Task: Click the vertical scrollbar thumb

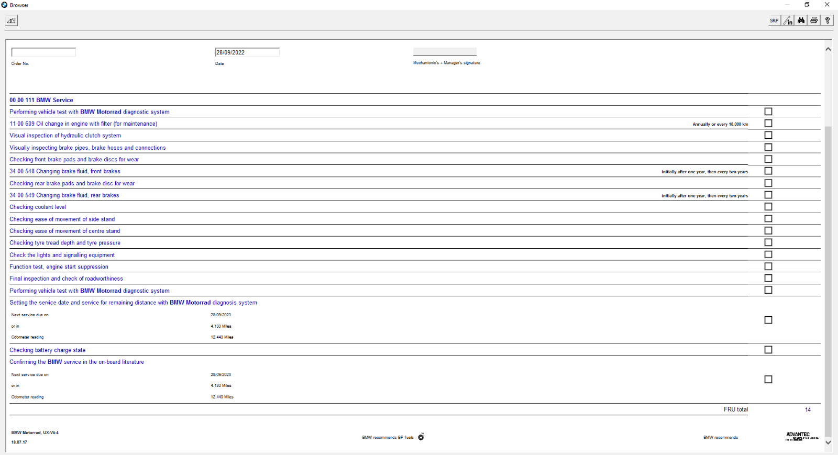Action: click(828, 282)
